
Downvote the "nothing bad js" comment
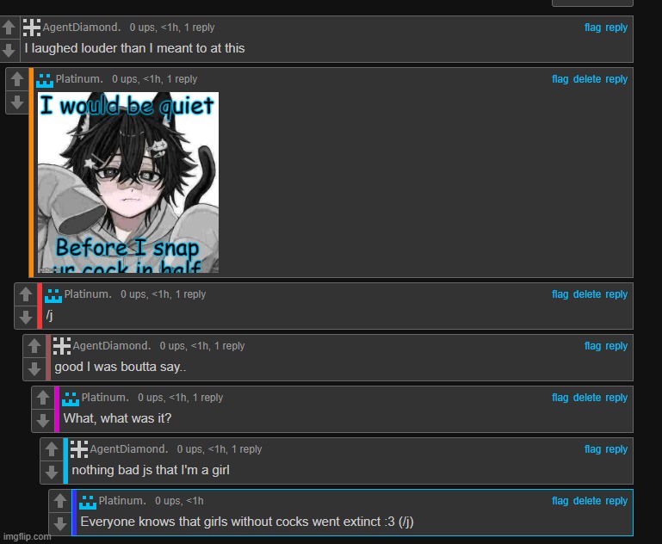point(52,473)
